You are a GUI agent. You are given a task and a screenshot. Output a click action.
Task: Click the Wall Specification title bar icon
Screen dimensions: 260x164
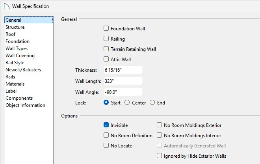point(6,6)
